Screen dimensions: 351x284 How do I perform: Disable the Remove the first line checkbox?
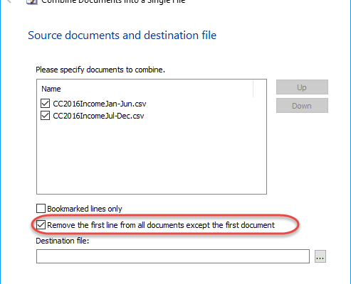tap(41, 225)
